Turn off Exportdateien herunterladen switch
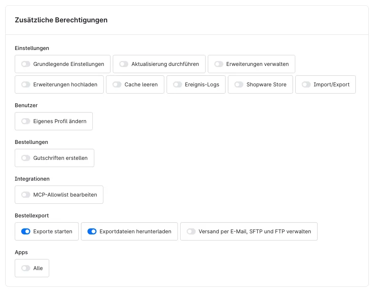Screen dimensions: 374x292 (x=92, y=231)
